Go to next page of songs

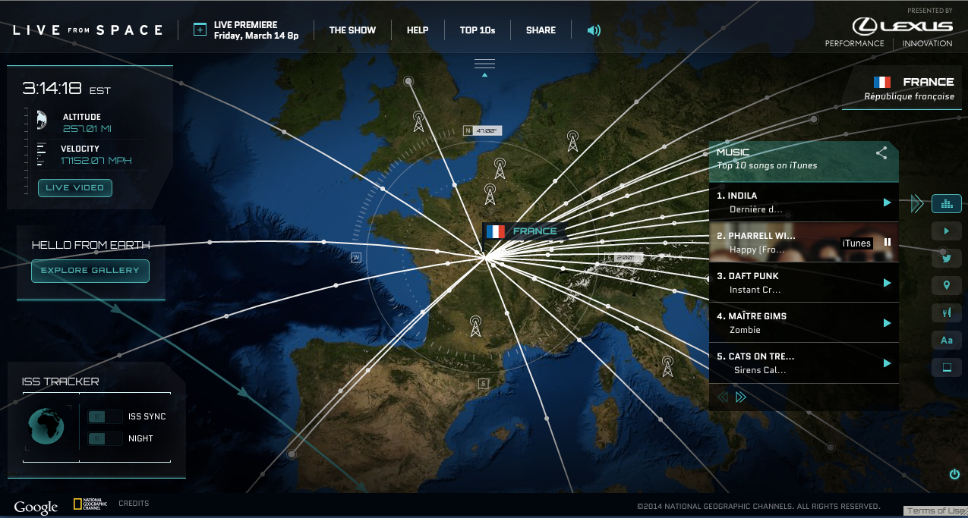point(741,397)
